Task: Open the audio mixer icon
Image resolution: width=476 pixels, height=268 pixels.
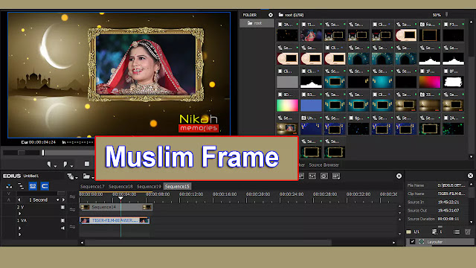Action: point(312,176)
